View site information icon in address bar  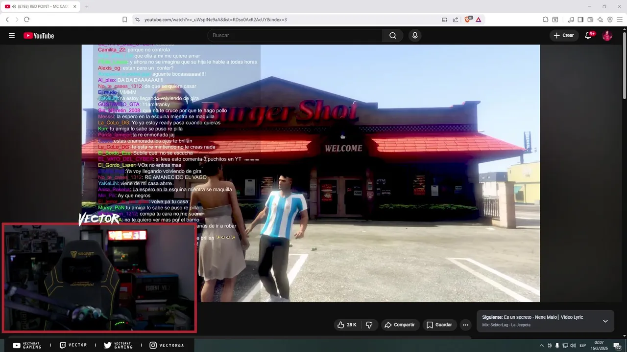tap(137, 20)
